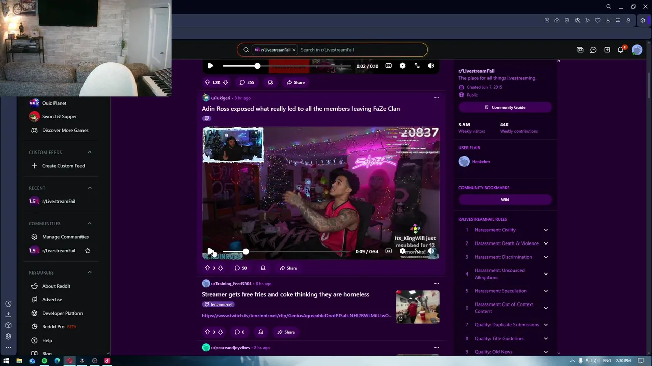Click the Community Guide button
Image resolution: width=652 pixels, height=366 pixels.
(505, 107)
